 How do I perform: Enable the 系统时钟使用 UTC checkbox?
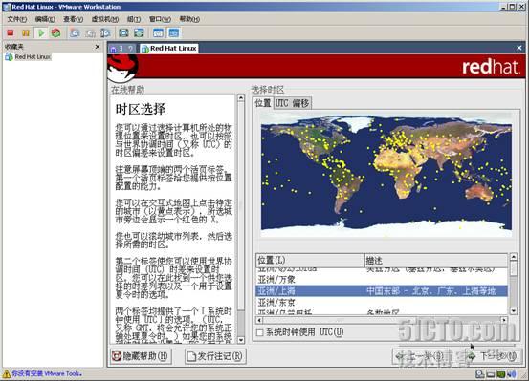pyautogui.click(x=260, y=333)
